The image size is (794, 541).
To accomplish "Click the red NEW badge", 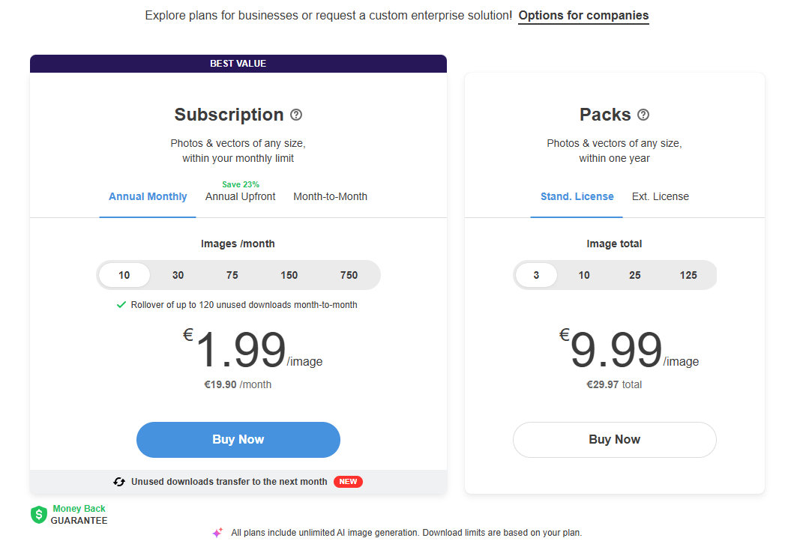I will click(x=348, y=482).
